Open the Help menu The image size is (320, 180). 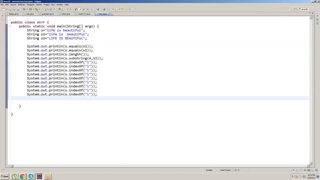click(x=66, y=4)
